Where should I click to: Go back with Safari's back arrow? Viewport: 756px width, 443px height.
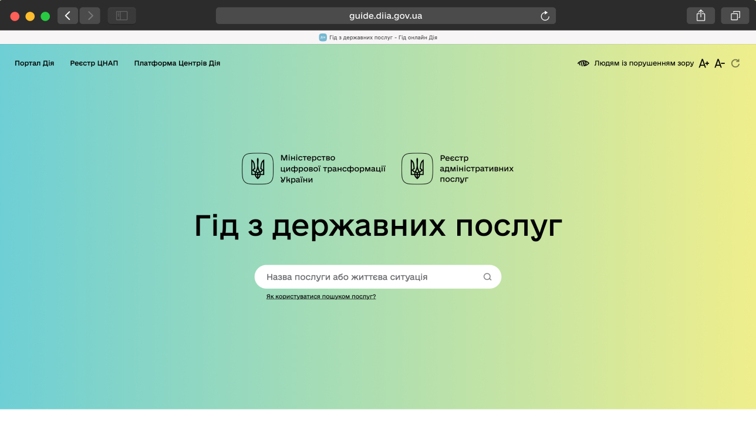click(67, 16)
